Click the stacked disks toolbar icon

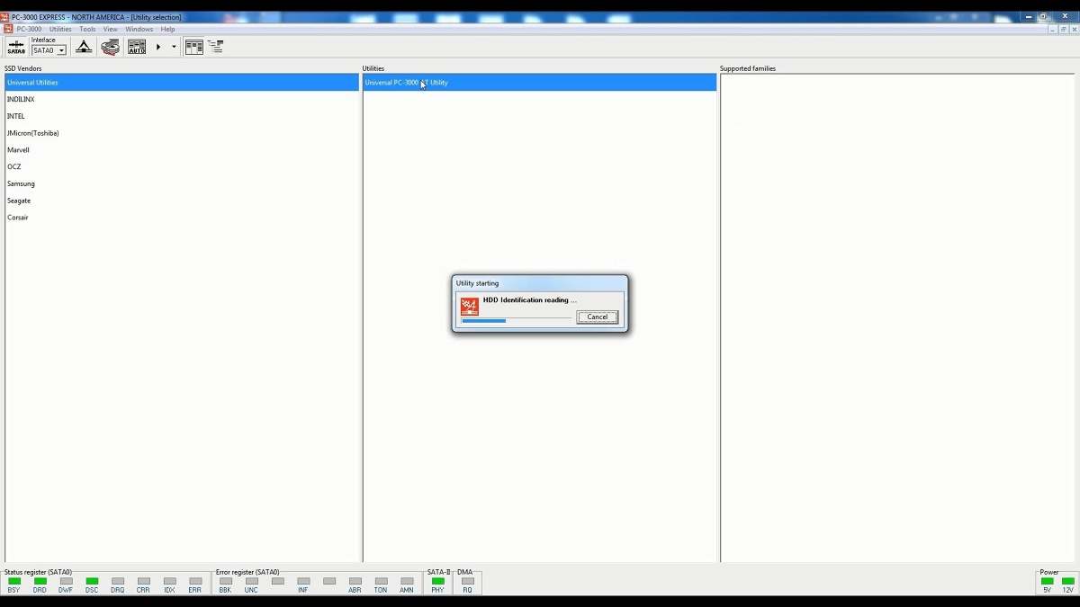click(111, 47)
